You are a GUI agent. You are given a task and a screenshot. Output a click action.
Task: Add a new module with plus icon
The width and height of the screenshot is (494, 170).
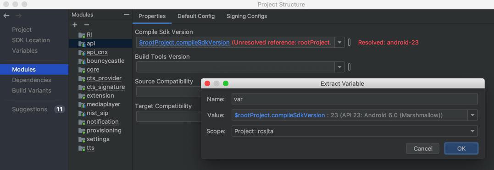pos(75,25)
